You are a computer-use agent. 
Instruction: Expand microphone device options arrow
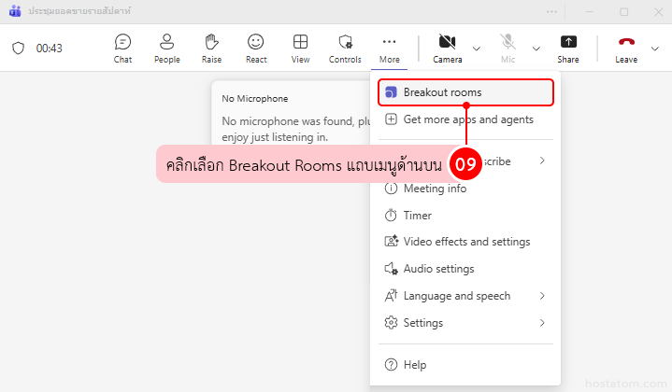pos(536,49)
